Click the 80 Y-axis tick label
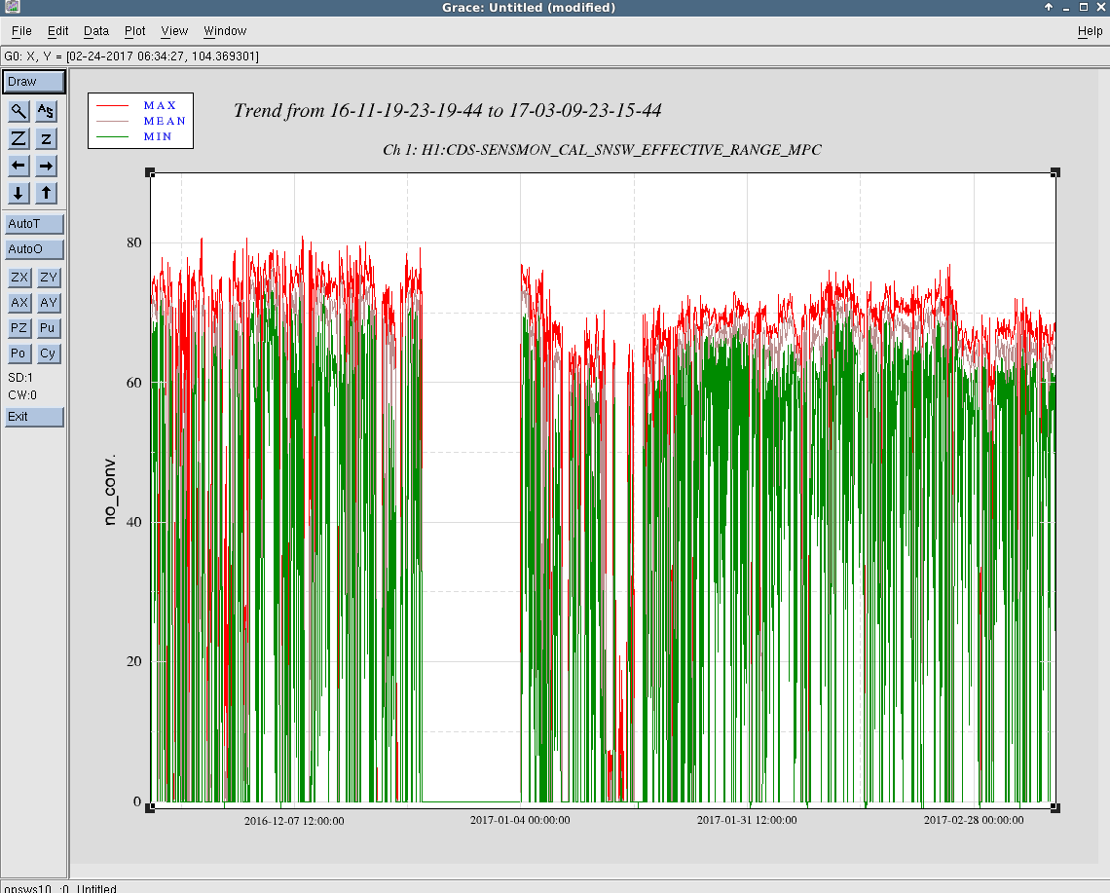This screenshot has width=1110, height=893. pos(133,242)
